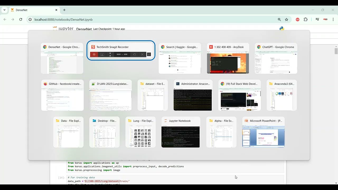Bookmark this page with the star
This screenshot has width=338, height=190.
point(287,20)
